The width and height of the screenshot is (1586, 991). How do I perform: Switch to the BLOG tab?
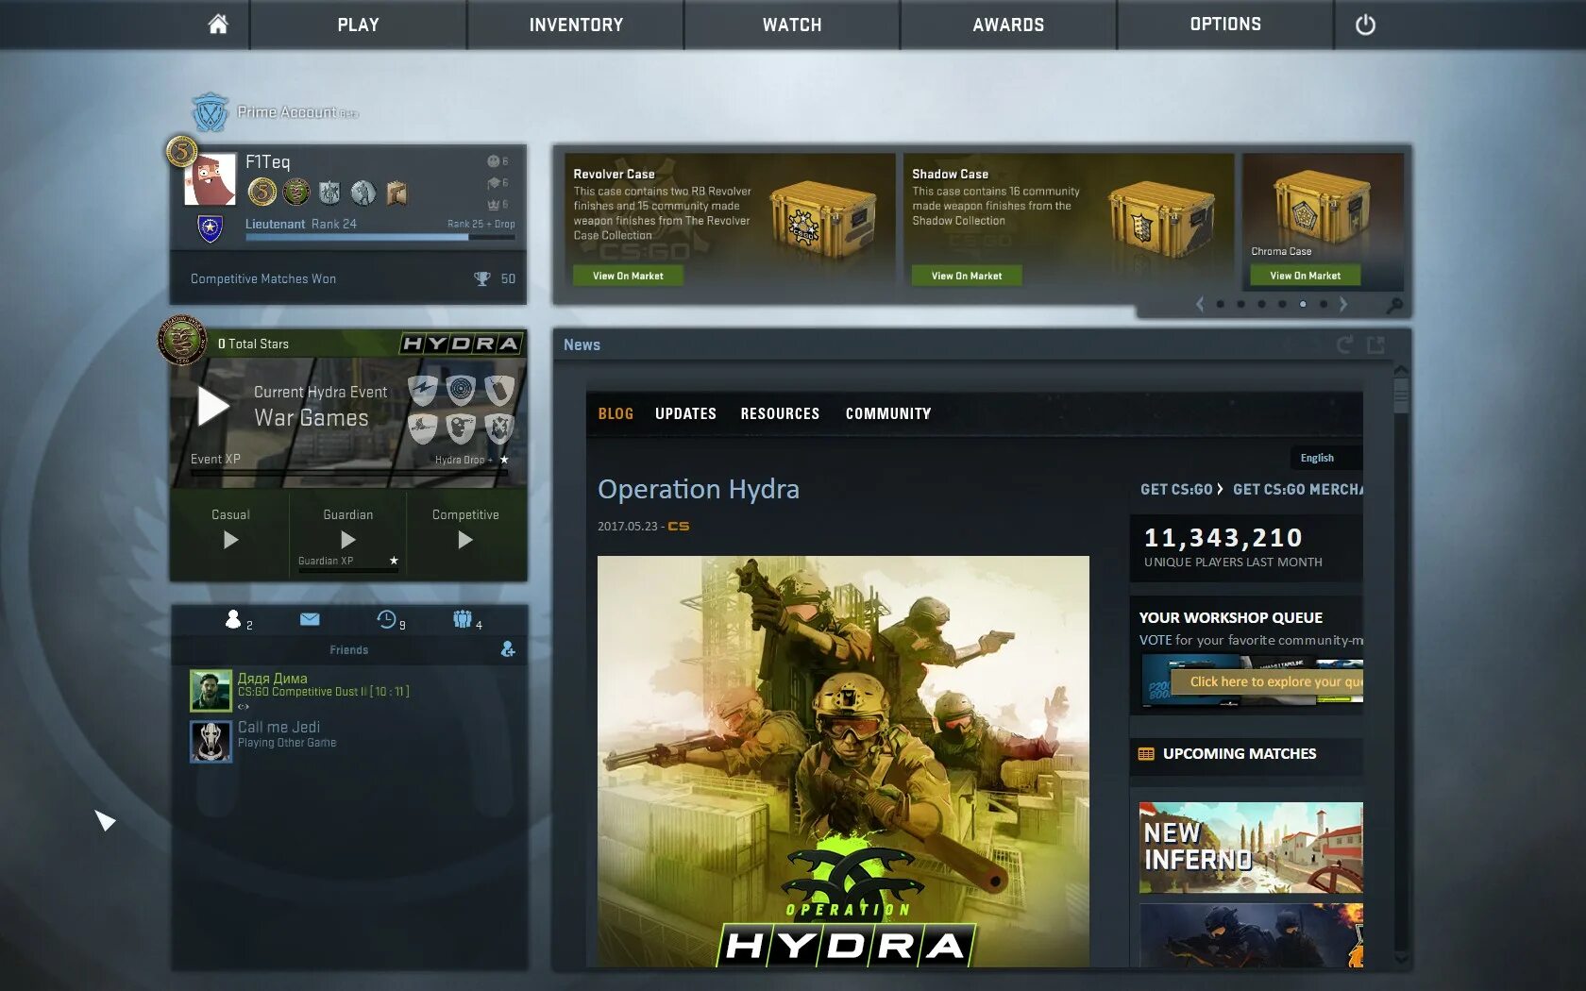point(616,413)
